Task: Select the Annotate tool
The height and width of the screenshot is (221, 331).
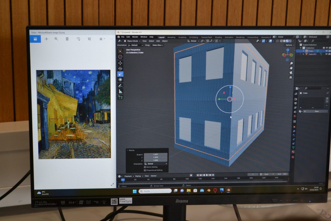Action: click(120, 86)
